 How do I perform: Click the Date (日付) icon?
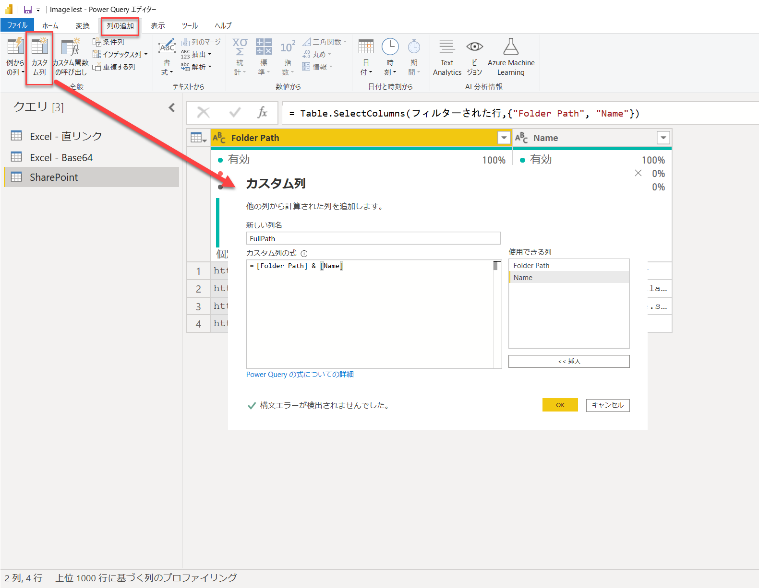coord(366,56)
